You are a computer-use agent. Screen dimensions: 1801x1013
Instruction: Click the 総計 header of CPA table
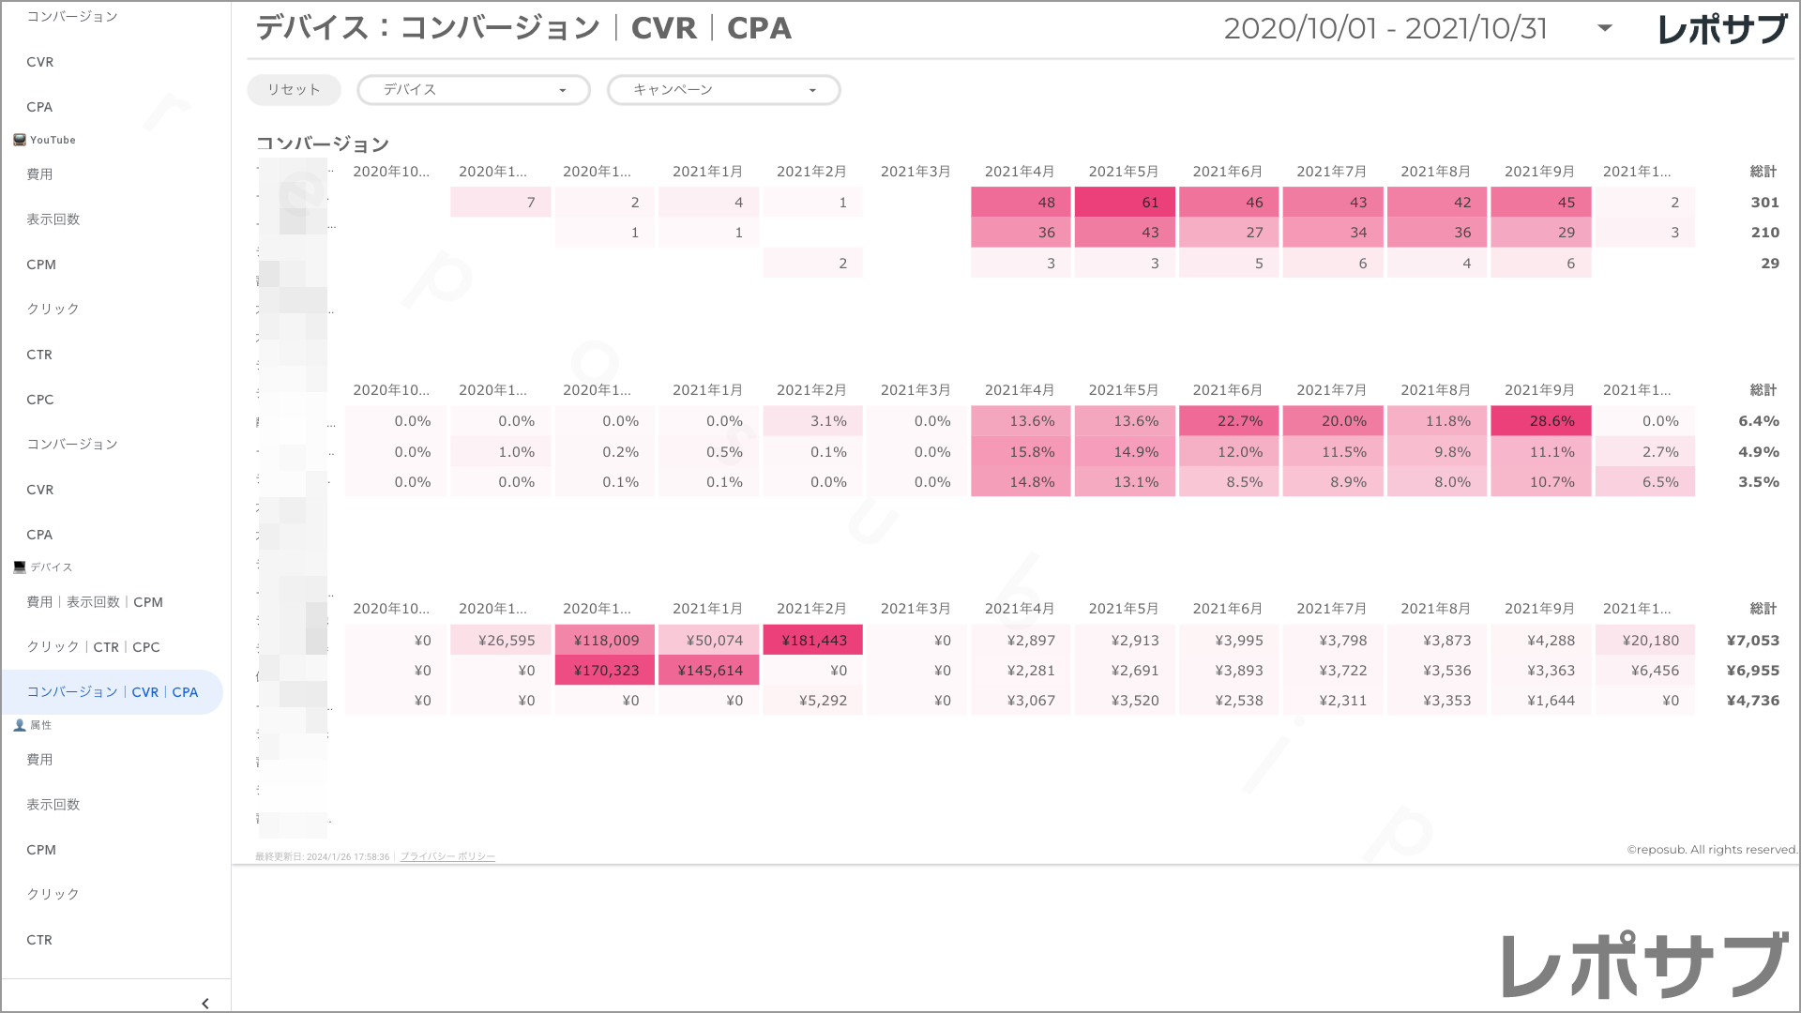coord(1763,609)
